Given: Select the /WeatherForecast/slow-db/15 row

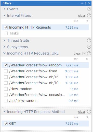Looking at the screenshot, I should pos(45,77).
